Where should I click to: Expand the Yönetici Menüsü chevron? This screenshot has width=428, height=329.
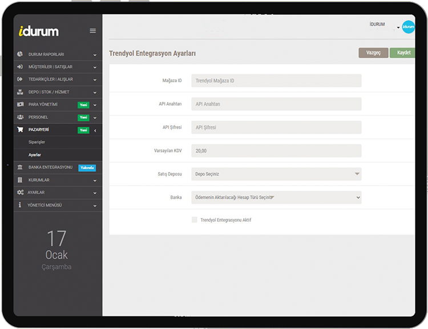coord(95,206)
